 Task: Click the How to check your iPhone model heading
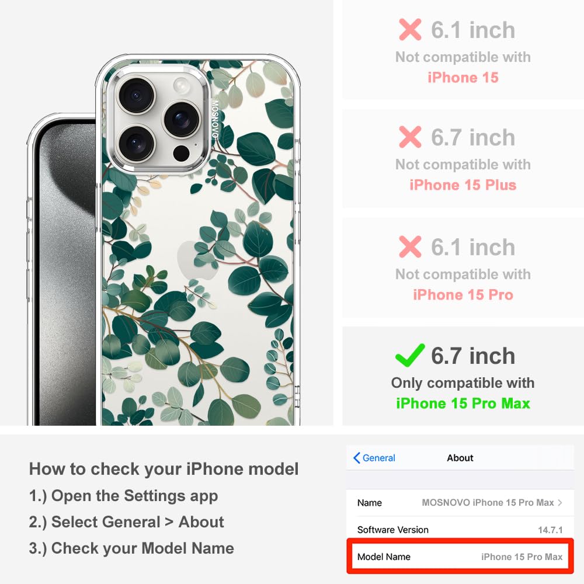tap(164, 468)
